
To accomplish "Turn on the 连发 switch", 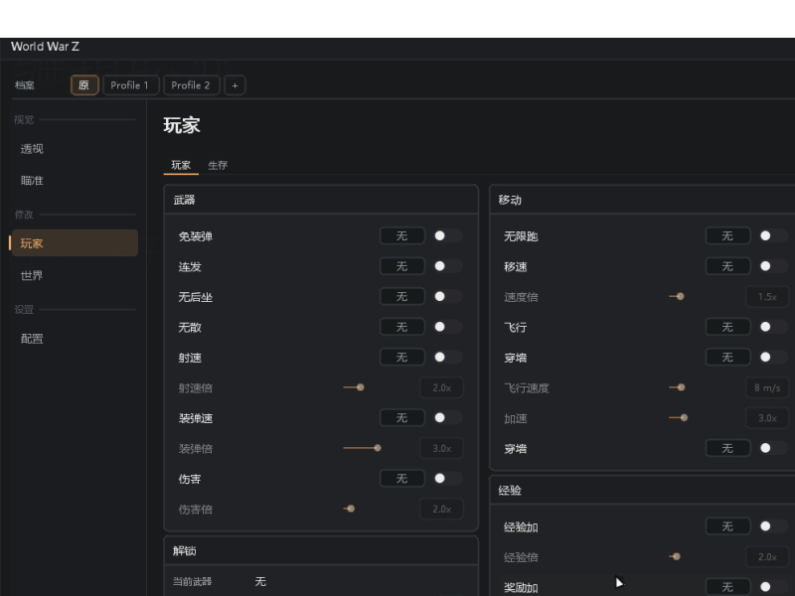I will [448, 266].
